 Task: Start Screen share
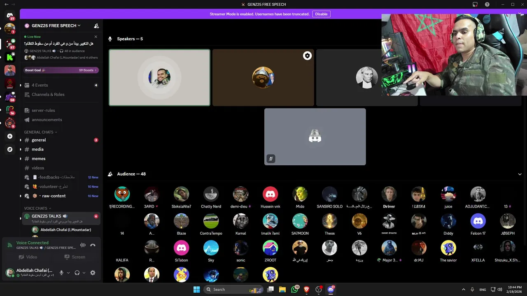pyautogui.click(x=75, y=257)
